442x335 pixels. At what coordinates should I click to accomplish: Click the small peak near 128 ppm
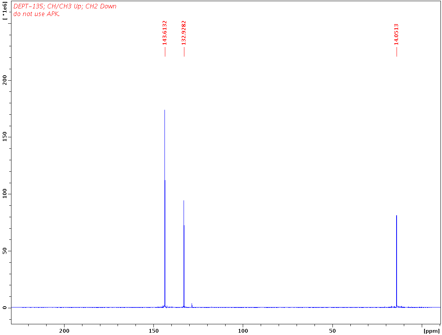[x=191, y=304]
